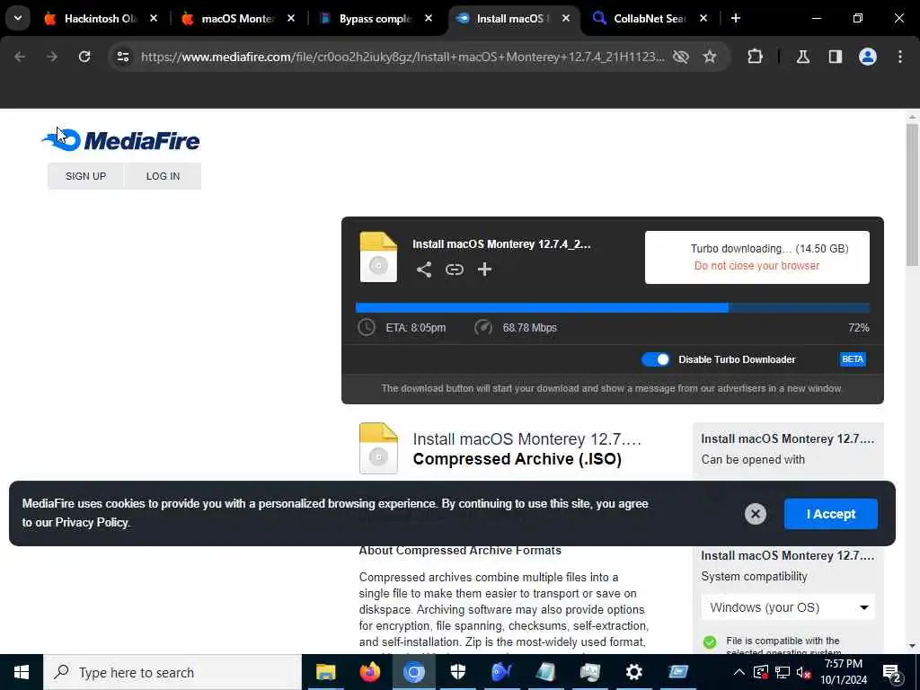The width and height of the screenshot is (920, 690).
Task: Close the Hackintosh tab
Action: 154,18
